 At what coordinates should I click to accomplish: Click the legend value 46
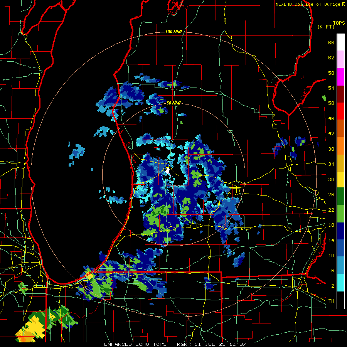(x=331, y=119)
